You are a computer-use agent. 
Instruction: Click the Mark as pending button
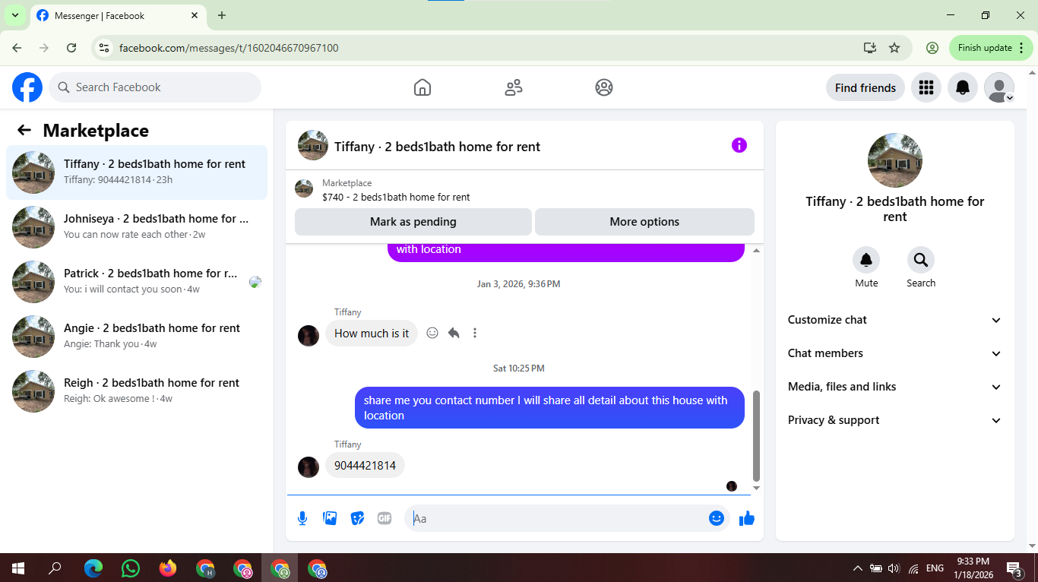pos(413,222)
